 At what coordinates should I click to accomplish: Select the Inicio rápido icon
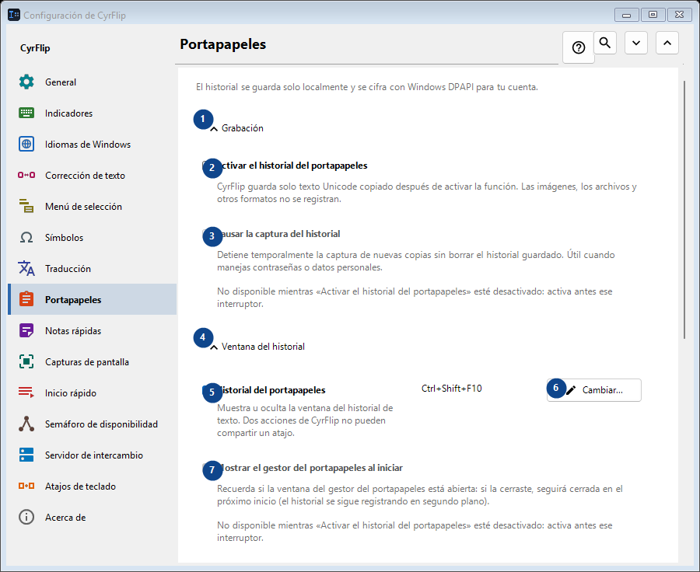point(26,392)
